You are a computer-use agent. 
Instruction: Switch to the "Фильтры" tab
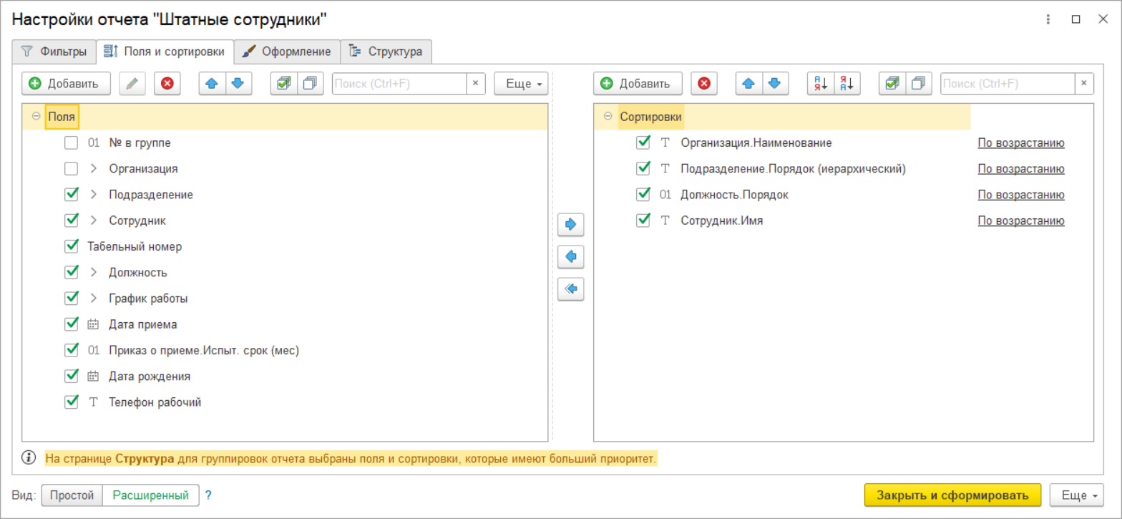54,52
